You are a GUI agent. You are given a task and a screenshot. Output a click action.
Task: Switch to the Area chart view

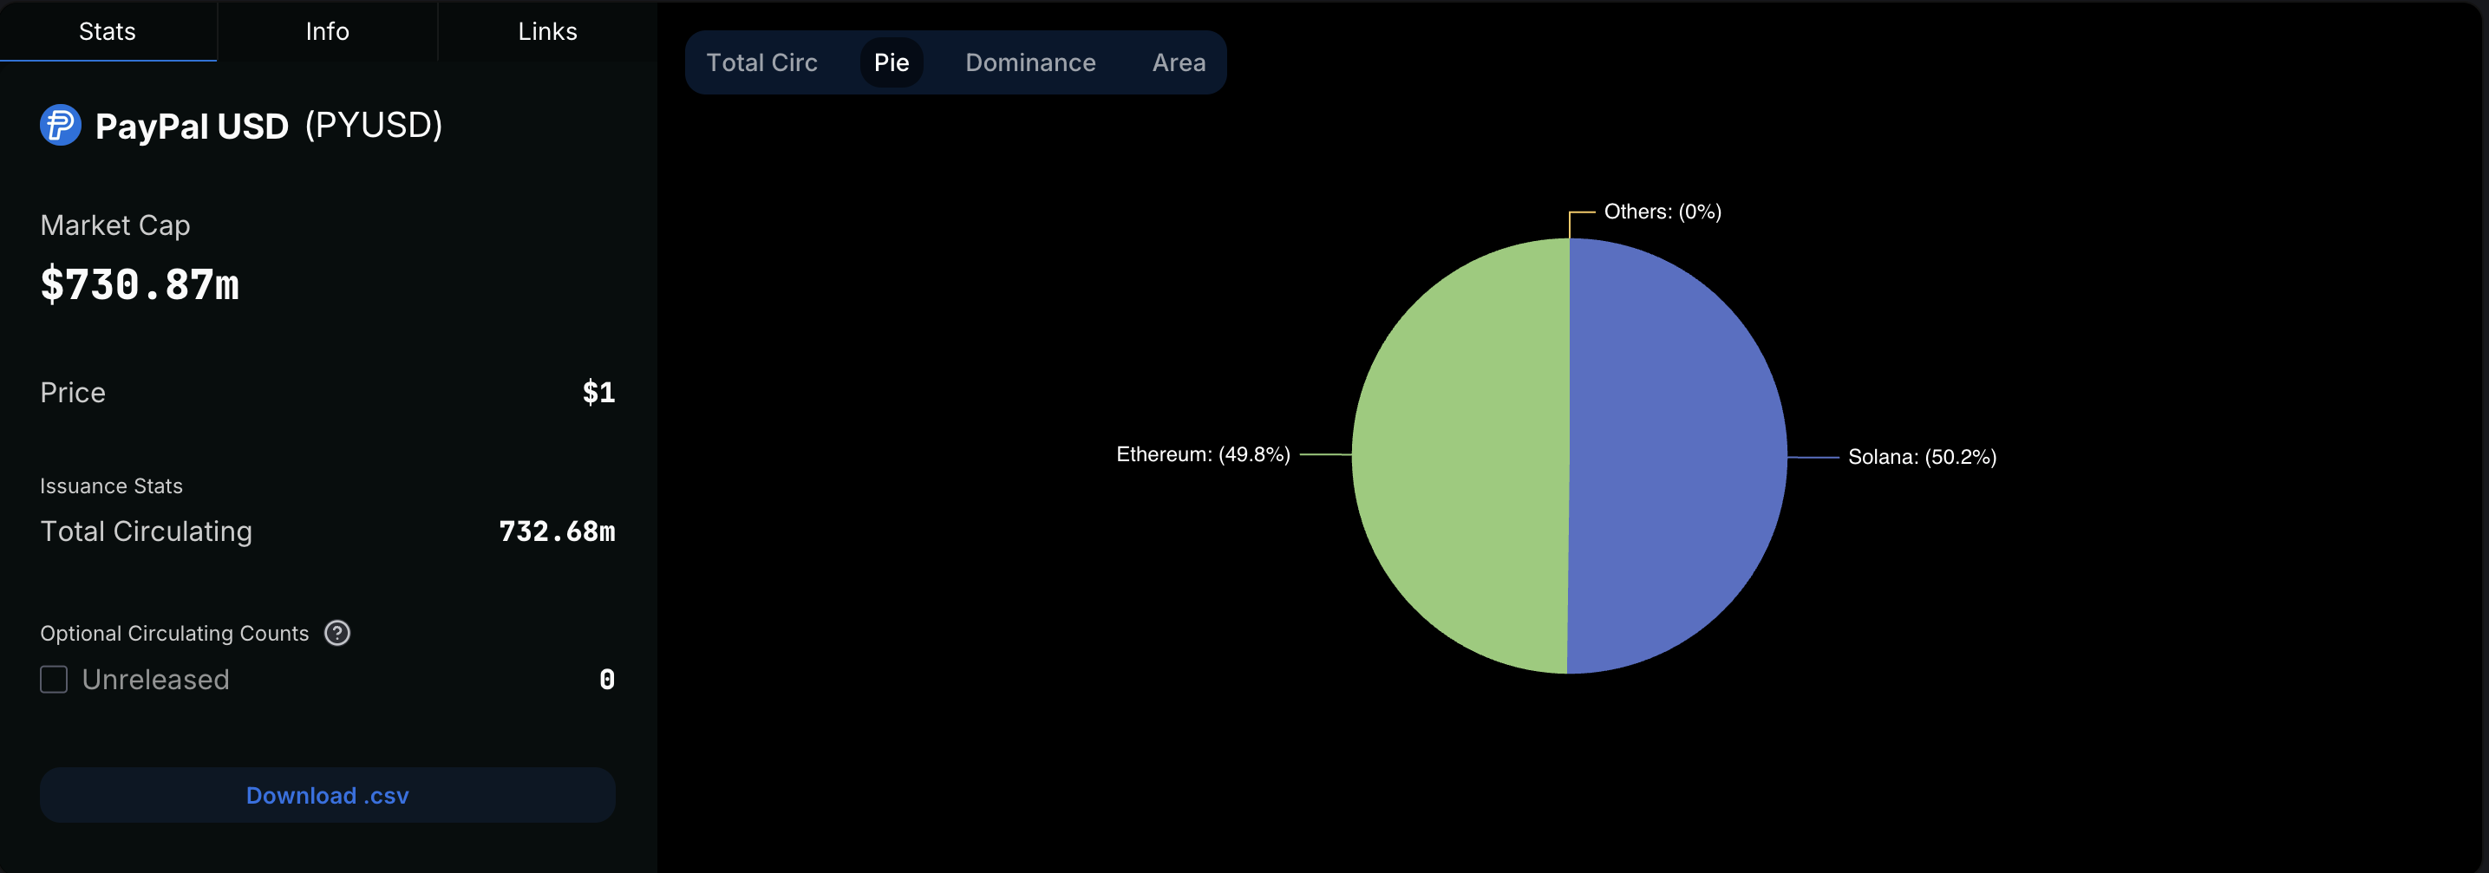pos(1179,62)
